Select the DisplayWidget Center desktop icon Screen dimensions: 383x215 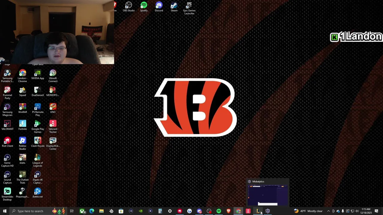coord(53,144)
